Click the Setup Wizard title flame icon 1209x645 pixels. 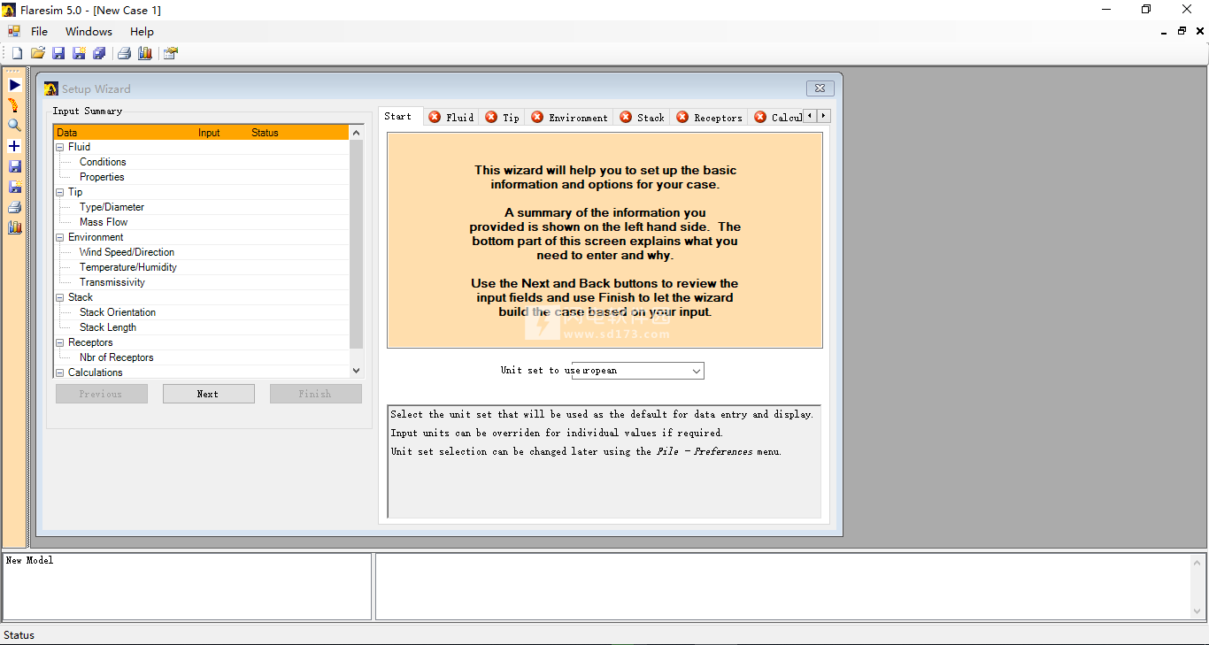coord(51,88)
